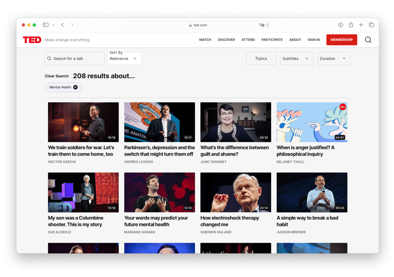The height and width of the screenshot is (277, 394).
Task: Click the "208 results about..." heading
Action: (104, 76)
